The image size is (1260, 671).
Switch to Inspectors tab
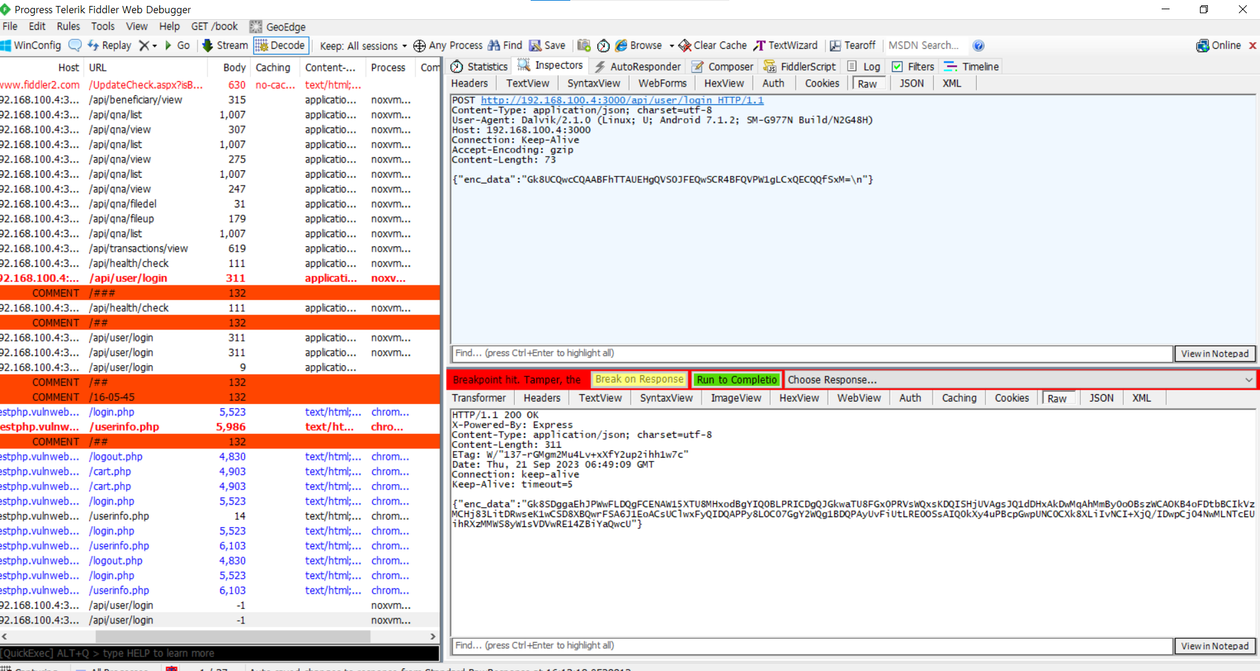[551, 65]
